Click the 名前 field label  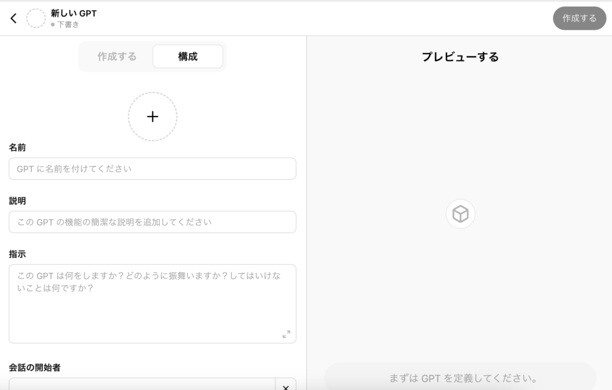tap(17, 147)
